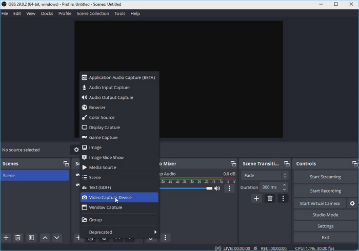
Task: Select Browser source entry
Action: coord(119,108)
